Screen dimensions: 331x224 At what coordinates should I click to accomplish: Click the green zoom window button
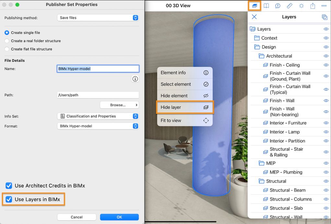pyautogui.click(x=17, y=5)
